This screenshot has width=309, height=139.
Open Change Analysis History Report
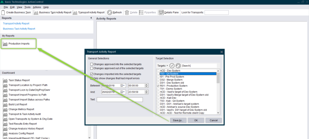(x=26, y=128)
